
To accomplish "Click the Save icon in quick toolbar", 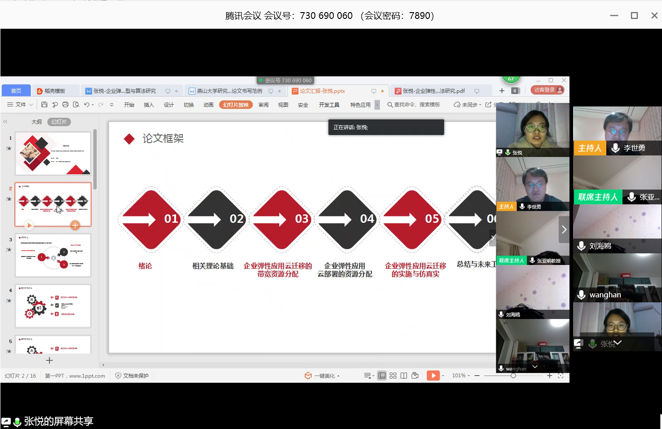I will pos(44,105).
